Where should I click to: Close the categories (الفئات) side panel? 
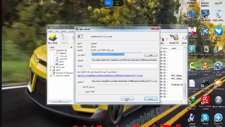71,47
